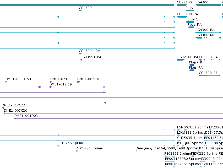223x168 pixels.
Task: Click the long teal gene bar at top
Action: [x=87, y=5]
